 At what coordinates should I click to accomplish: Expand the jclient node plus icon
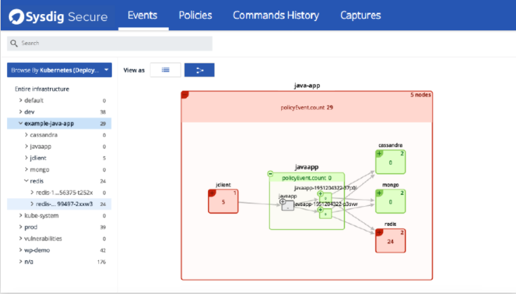click(212, 193)
